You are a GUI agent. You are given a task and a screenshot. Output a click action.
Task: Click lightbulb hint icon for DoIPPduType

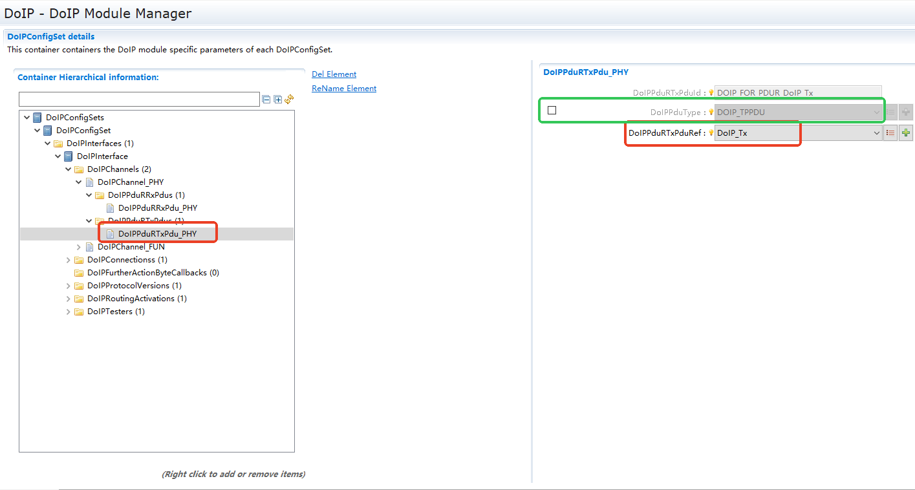(711, 112)
